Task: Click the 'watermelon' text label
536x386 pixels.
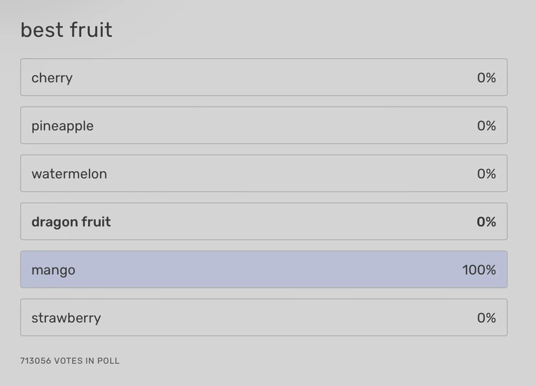Action: (x=69, y=174)
